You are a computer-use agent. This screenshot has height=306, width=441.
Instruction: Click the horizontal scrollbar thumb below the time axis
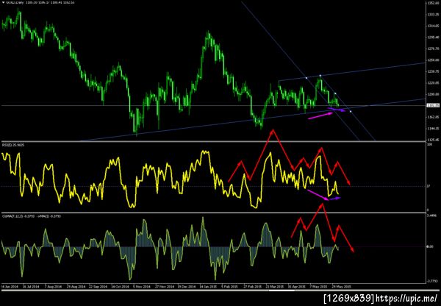click(x=282, y=290)
